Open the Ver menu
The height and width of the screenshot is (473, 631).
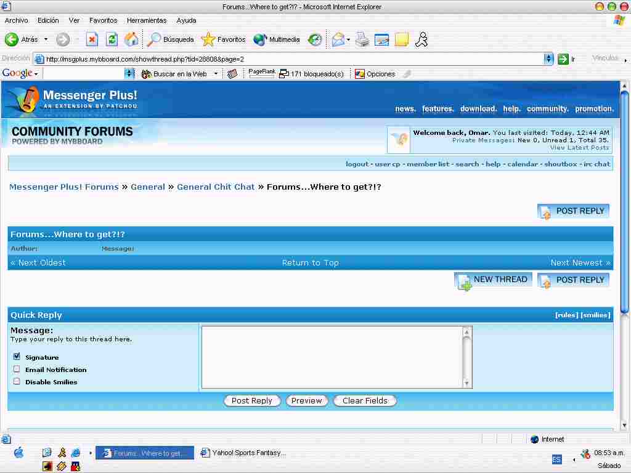pyautogui.click(x=74, y=20)
